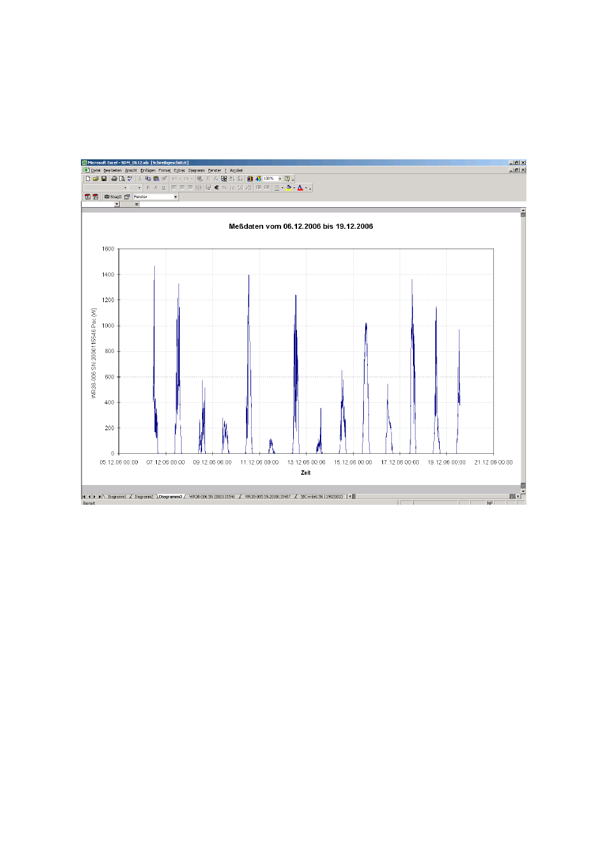This screenshot has height=861, width=608.
Task: Open the Acrobat menu
Action: click(x=236, y=170)
